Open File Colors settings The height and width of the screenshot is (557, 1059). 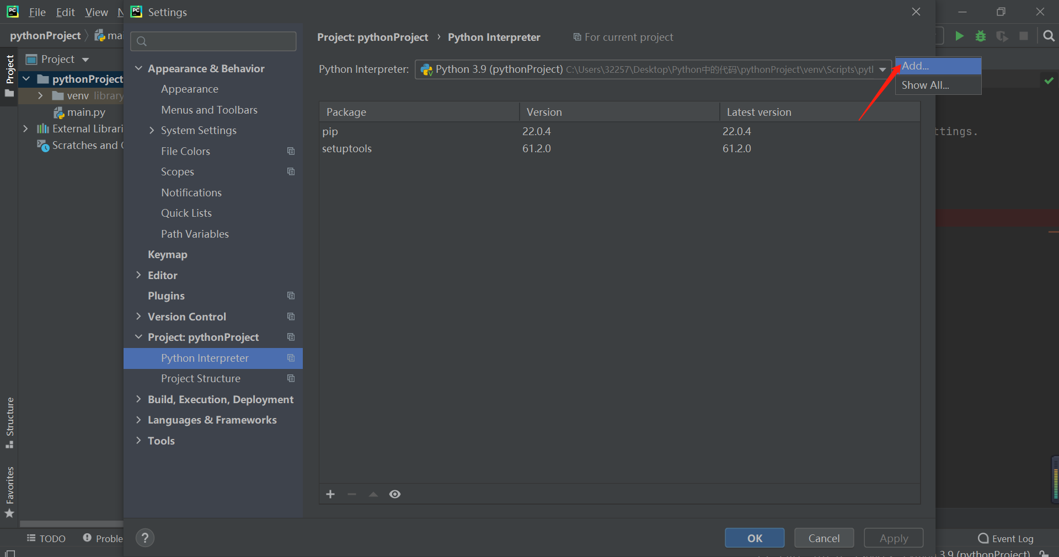click(x=185, y=151)
